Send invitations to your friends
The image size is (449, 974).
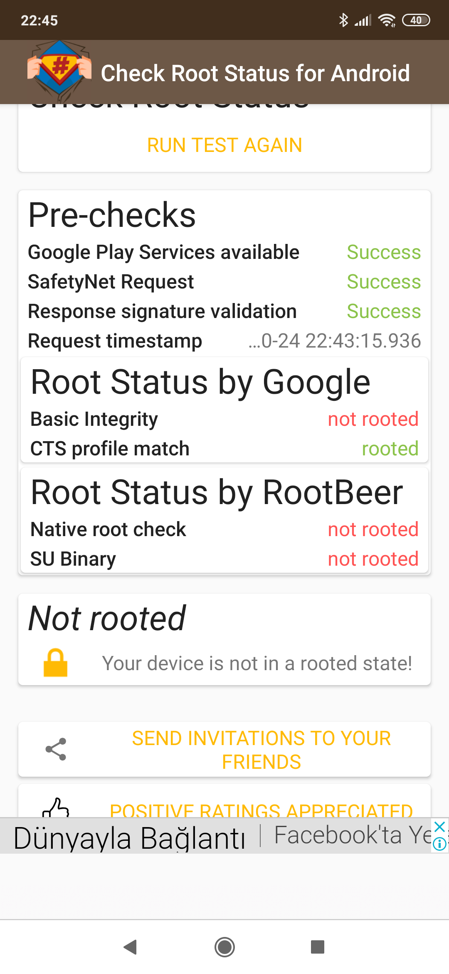tap(262, 750)
